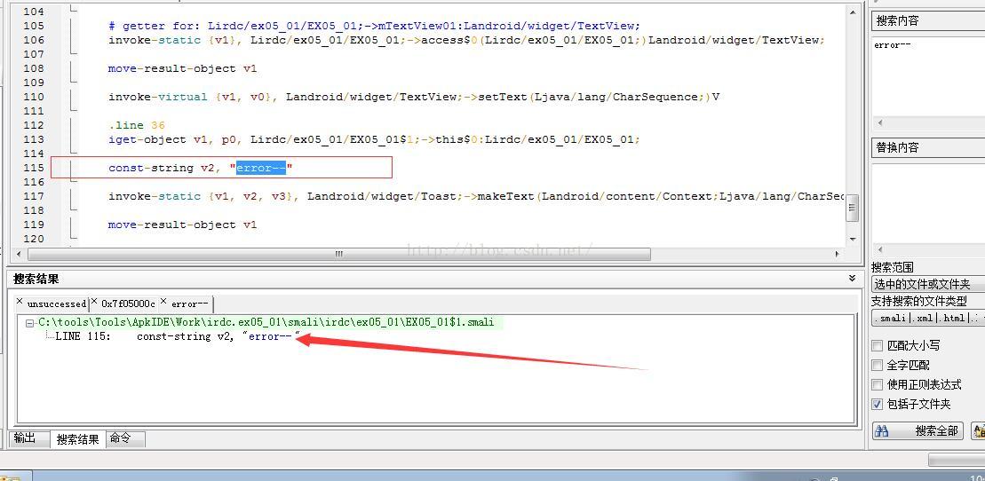Click line number 115 in the gutter

(x=33, y=168)
